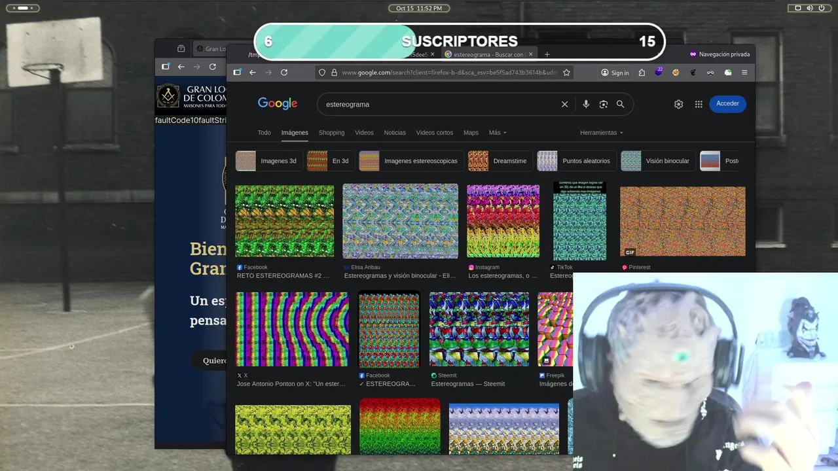Open the volume icon in the top panel

tap(809, 8)
